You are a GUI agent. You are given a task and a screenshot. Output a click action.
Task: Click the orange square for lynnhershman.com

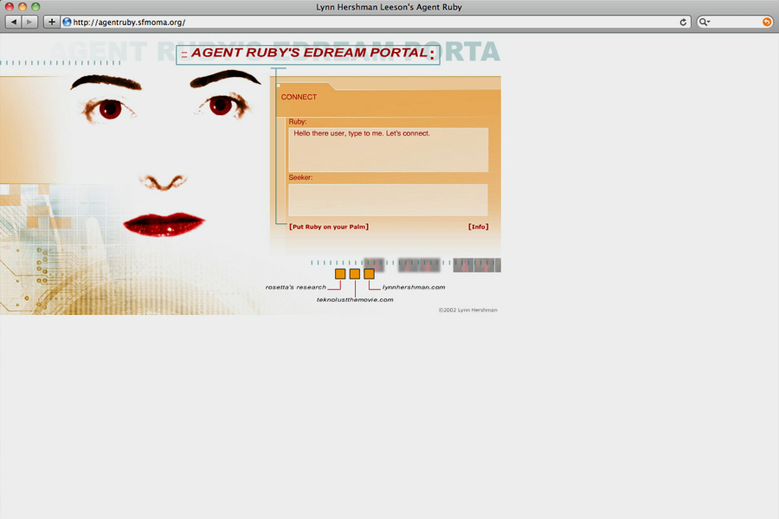pos(370,273)
